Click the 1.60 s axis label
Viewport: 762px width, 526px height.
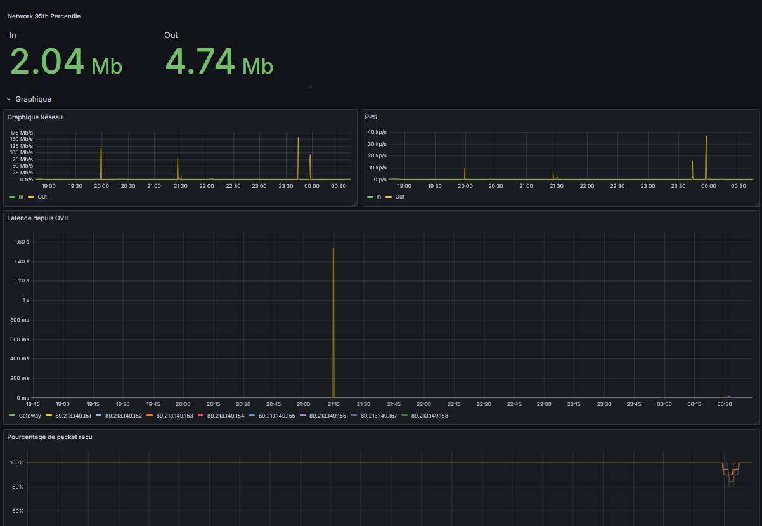point(22,242)
